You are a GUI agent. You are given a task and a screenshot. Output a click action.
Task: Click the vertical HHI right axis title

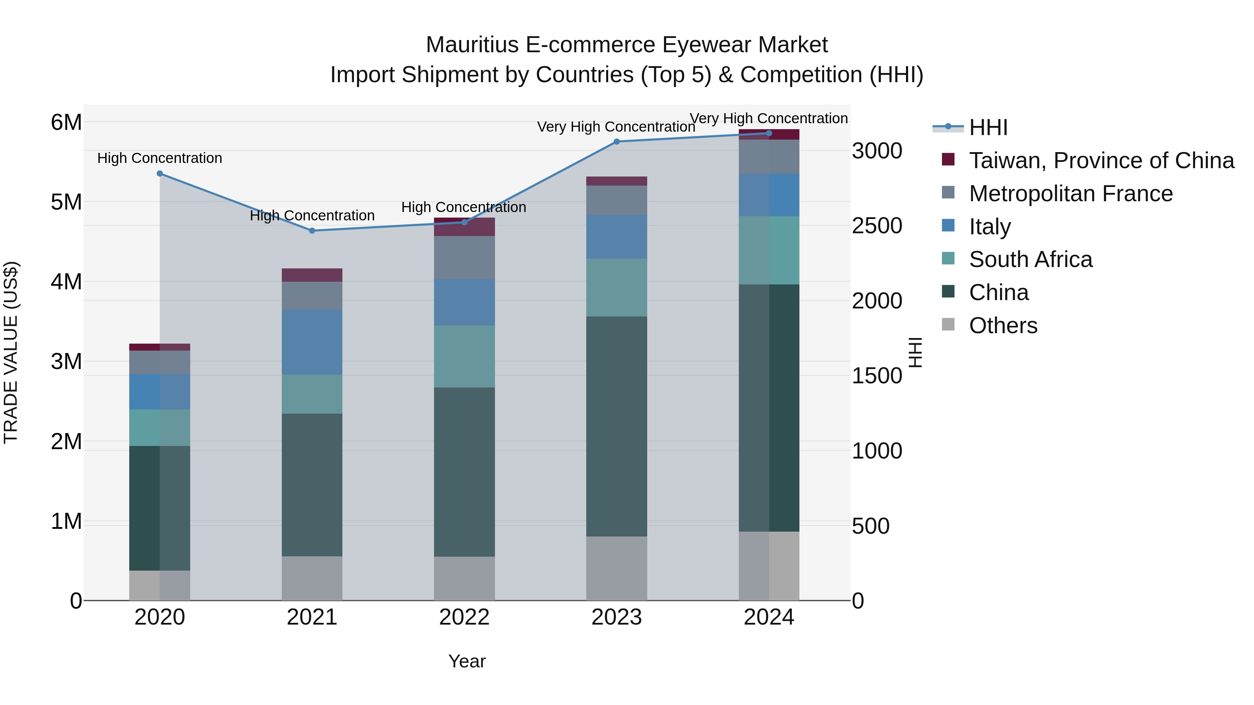(x=916, y=352)
